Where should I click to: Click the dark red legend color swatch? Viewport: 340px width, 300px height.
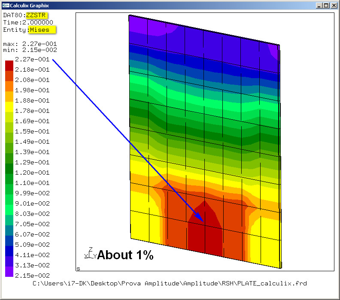coord(9,66)
